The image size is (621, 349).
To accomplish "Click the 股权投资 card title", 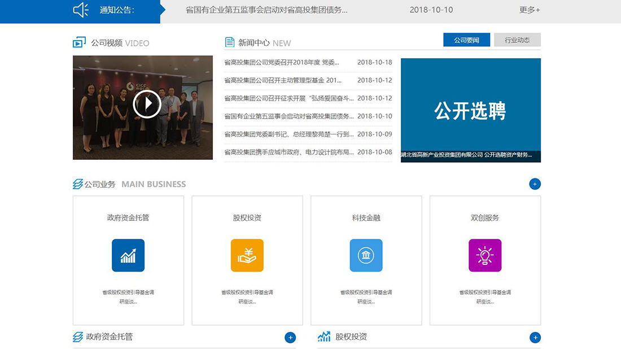I will click(x=247, y=217).
